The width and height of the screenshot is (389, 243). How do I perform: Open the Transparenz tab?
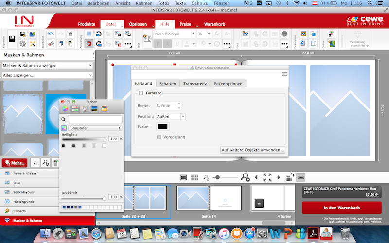(x=194, y=84)
